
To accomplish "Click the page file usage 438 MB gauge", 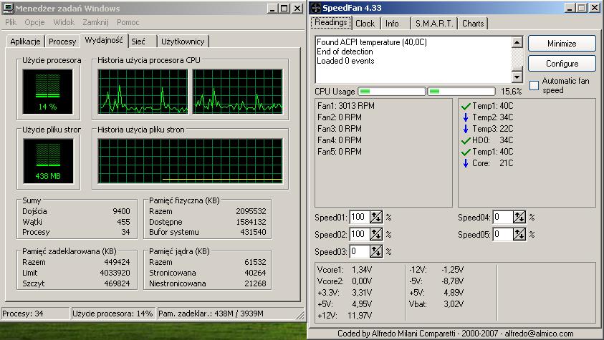I will (x=48, y=161).
